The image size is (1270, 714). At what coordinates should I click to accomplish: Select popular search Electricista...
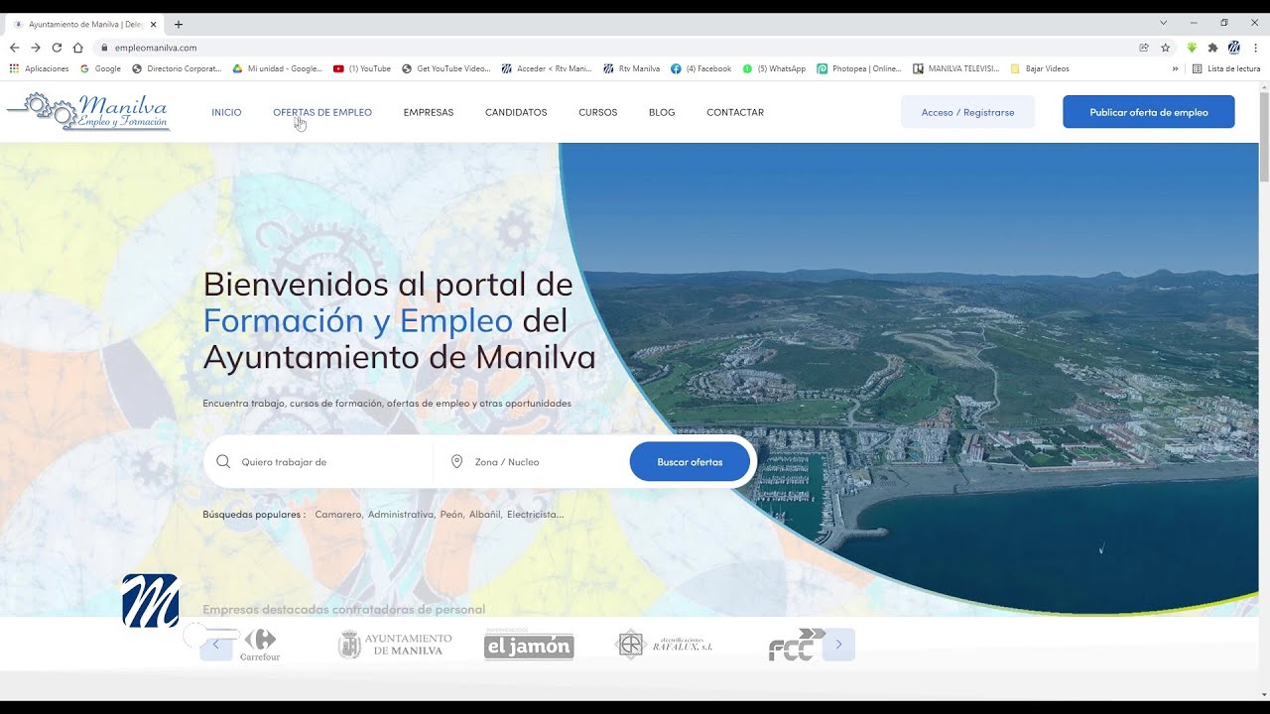(535, 515)
